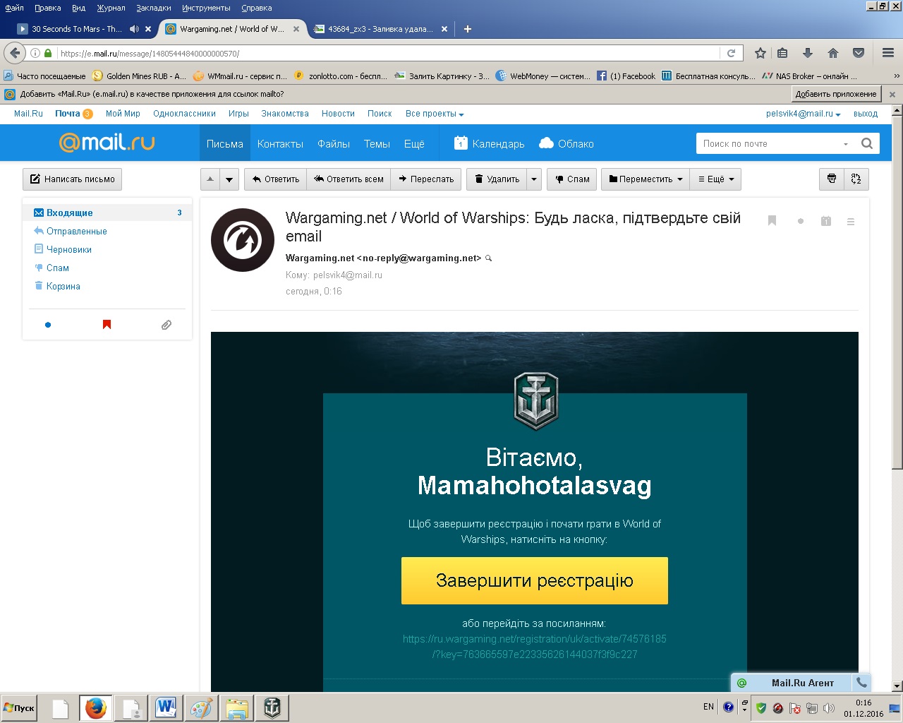Open message options three-lines icon

tap(851, 221)
